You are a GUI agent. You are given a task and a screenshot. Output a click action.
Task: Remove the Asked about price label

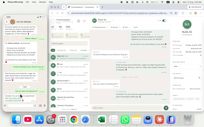click(107, 27)
